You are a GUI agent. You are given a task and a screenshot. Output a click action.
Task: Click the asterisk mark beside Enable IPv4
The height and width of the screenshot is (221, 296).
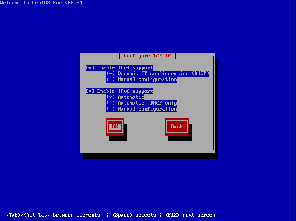pyautogui.click(x=90, y=68)
